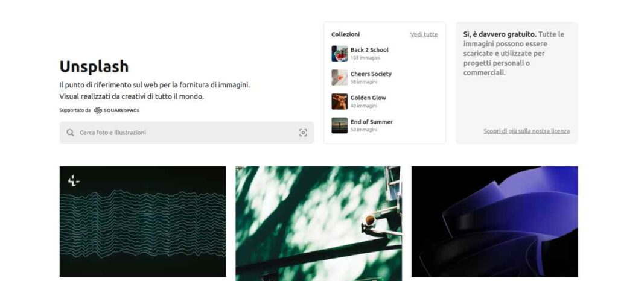The height and width of the screenshot is (281, 618).
Task: Open the Cheers Society collection thumbnail
Action: pos(339,78)
